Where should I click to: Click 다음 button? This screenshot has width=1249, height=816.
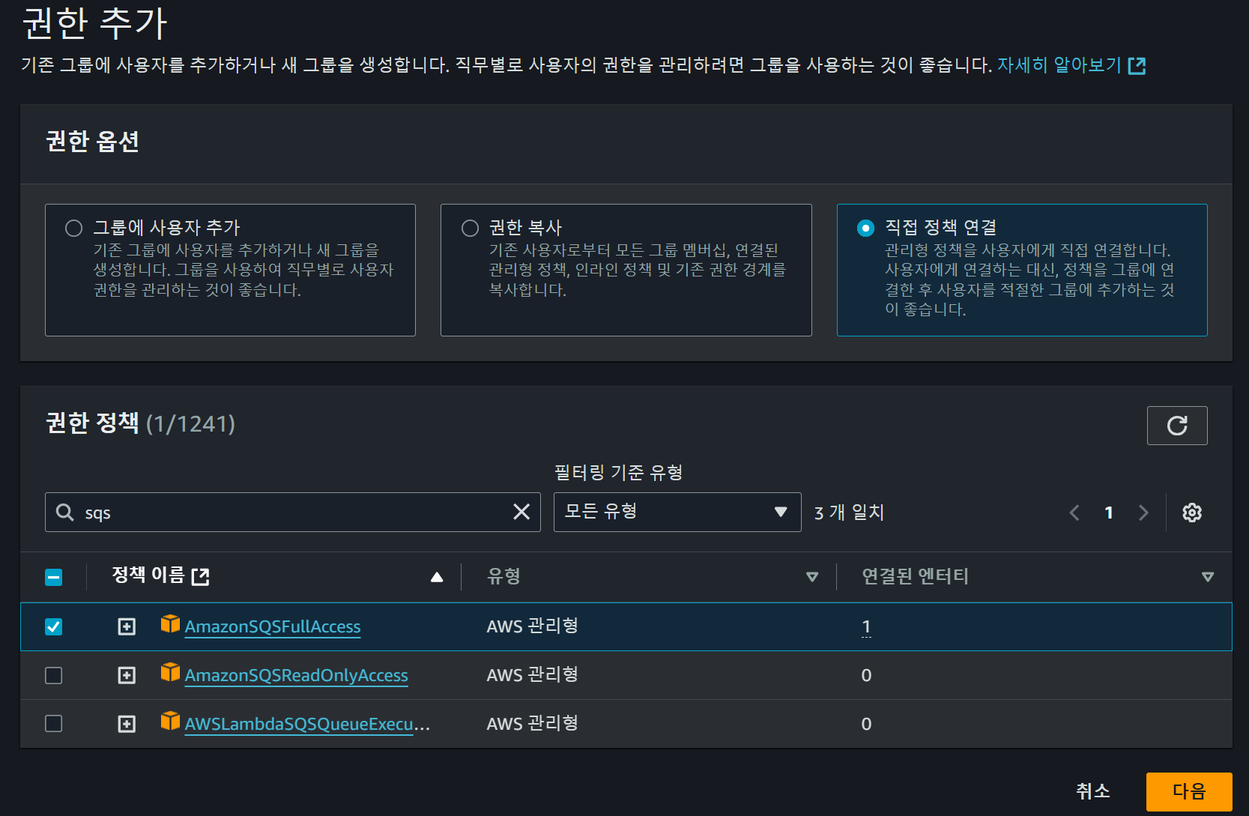pyautogui.click(x=1189, y=791)
